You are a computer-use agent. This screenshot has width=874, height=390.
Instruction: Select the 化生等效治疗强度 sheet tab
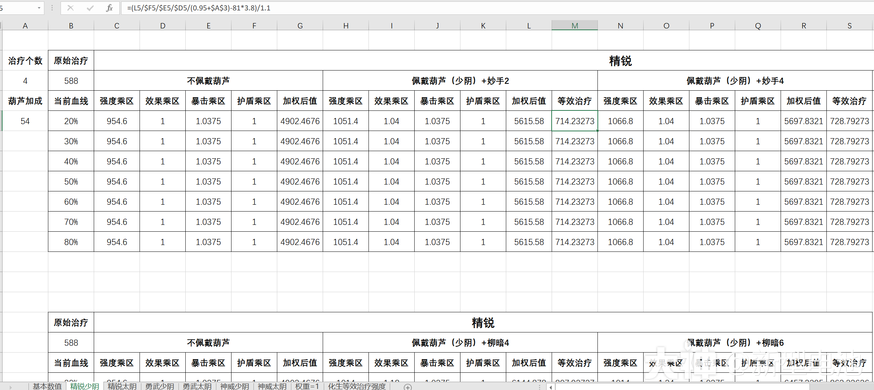pyautogui.click(x=357, y=386)
